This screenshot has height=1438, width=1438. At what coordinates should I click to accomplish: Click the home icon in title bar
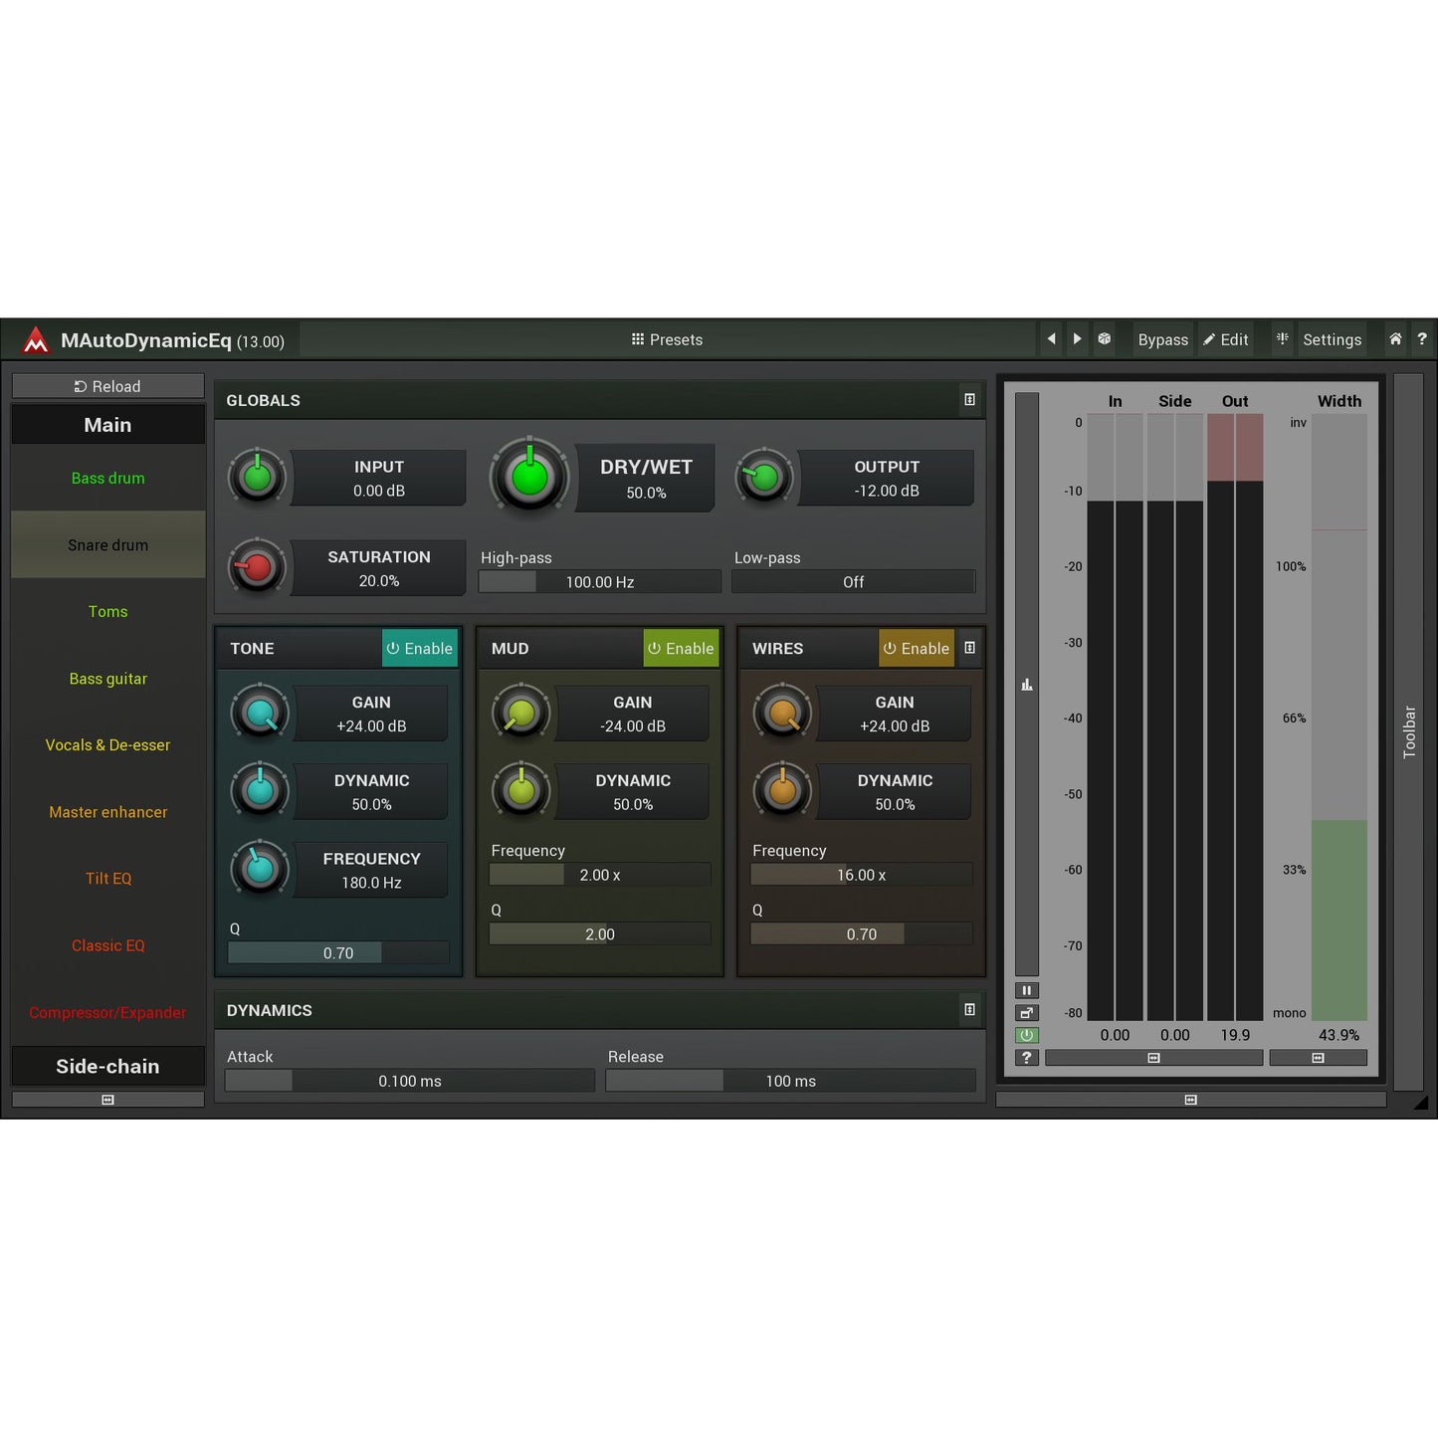pos(1395,339)
